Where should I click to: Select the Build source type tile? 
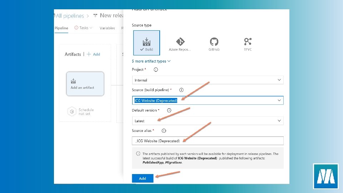point(146,43)
